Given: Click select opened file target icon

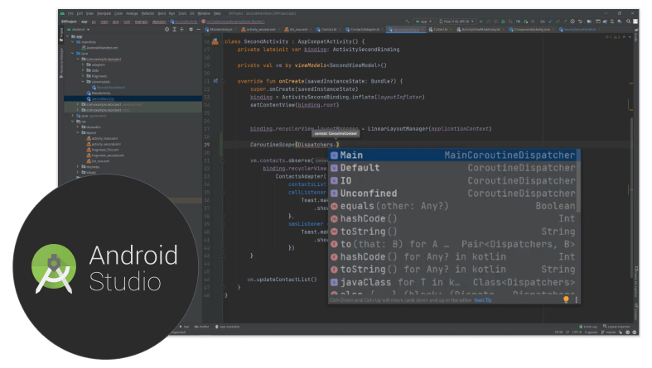Looking at the screenshot, I should coord(167,30).
